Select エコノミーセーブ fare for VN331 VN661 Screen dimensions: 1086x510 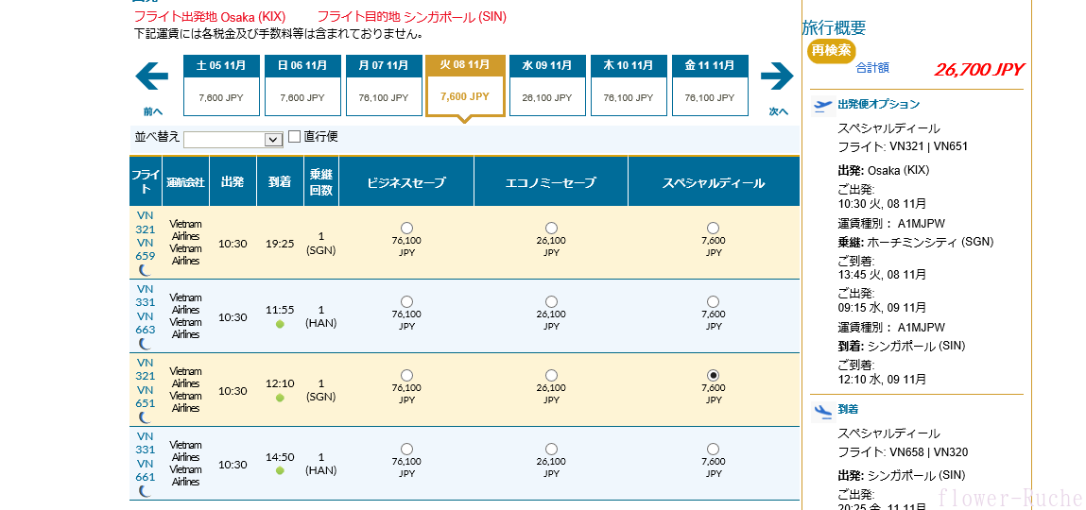[551, 449]
